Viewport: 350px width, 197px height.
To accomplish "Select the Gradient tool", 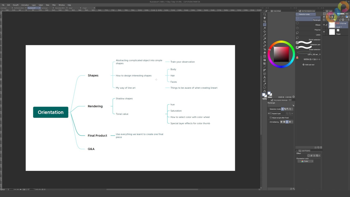I will tap(265, 63).
